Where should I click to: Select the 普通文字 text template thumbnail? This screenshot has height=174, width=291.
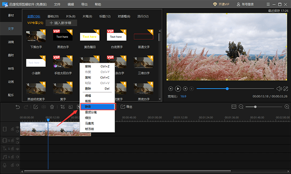click(143, 36)
